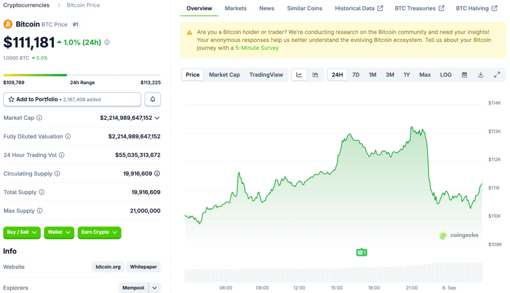Click the $109,789 range low value
Screen dimensions: 510x293
13,83
